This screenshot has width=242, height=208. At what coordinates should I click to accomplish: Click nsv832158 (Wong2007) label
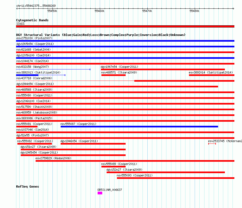[x=33, y=67]
